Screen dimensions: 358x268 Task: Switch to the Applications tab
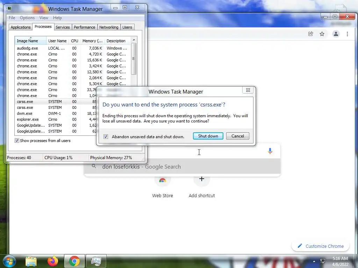(x=21, y=27)
